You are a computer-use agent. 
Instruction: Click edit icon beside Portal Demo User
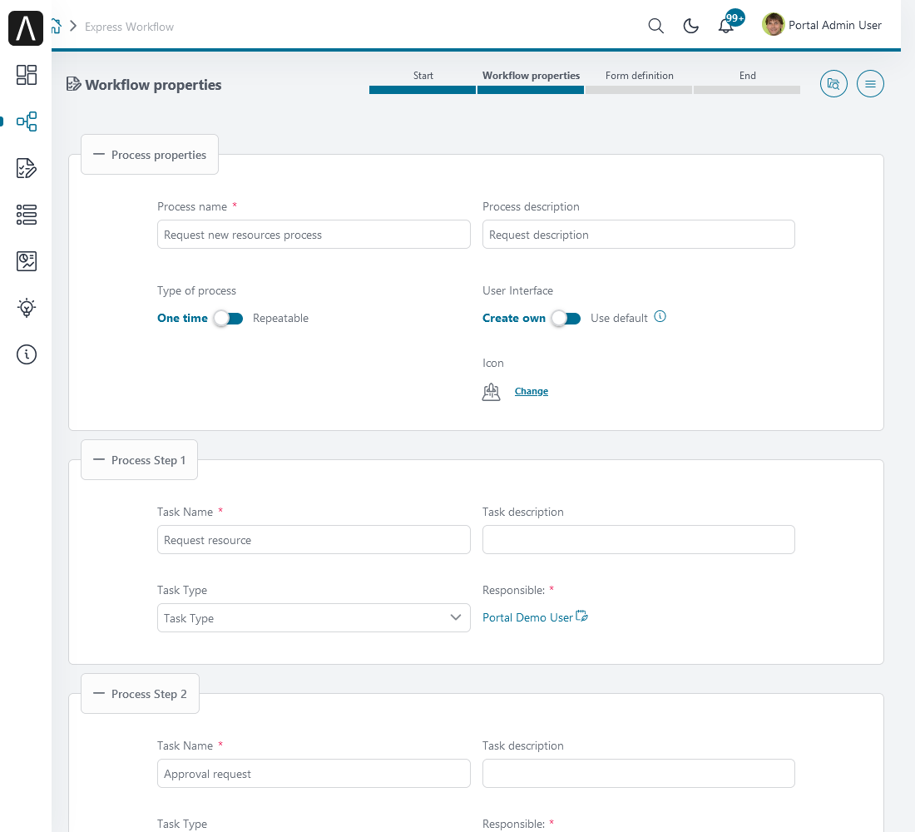tap(581, 616)
